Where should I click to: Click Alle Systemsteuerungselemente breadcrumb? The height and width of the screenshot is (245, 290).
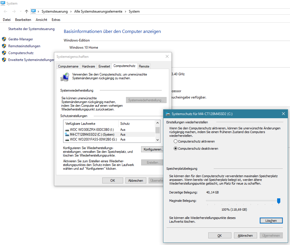point(98,11)
